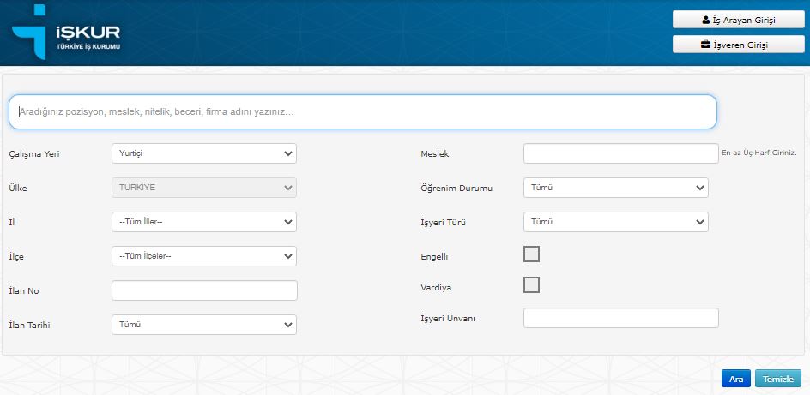Click the person icon on İş Arayan Girişi
This screenshot has width=810, height=395.
705,20
